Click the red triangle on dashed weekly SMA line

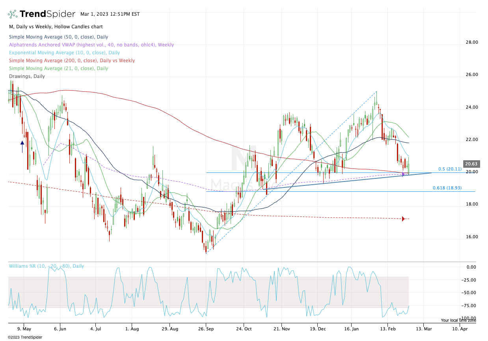403,219
